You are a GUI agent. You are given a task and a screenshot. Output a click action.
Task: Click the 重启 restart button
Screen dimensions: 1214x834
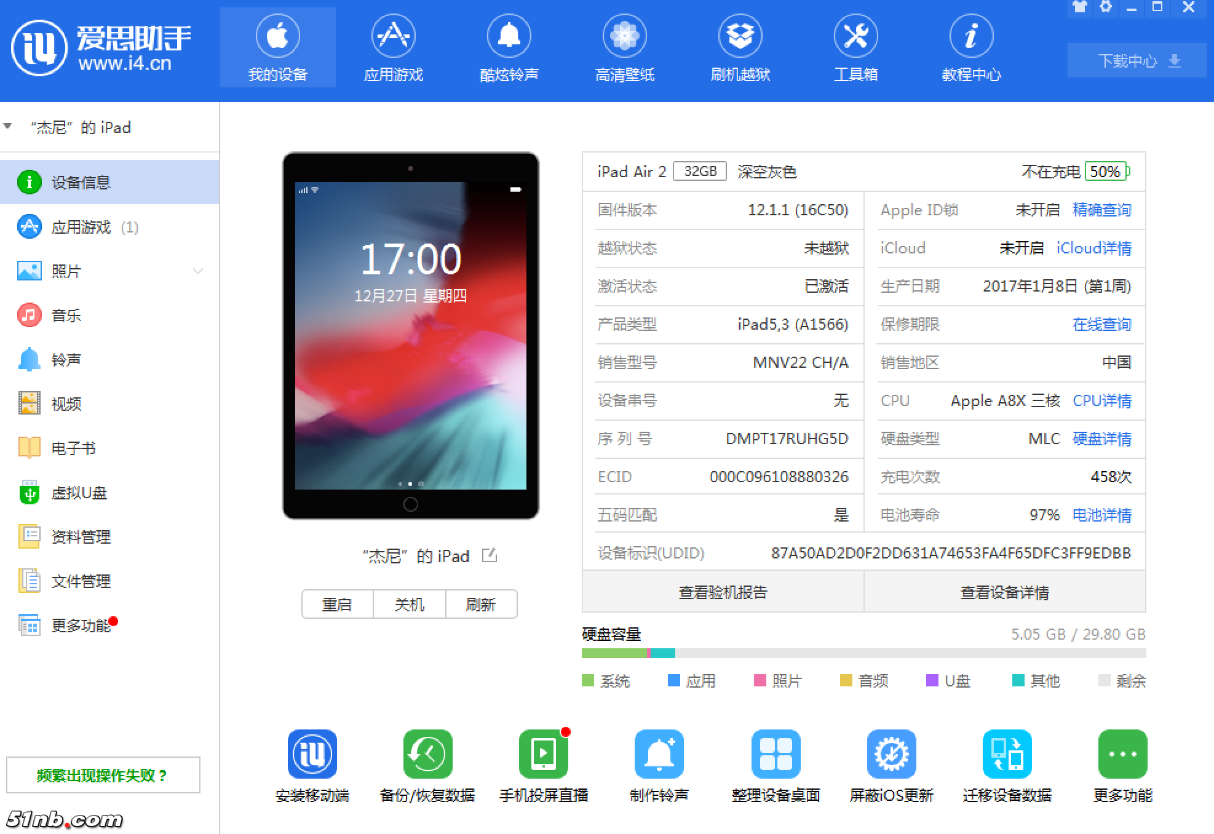[336, 604]
